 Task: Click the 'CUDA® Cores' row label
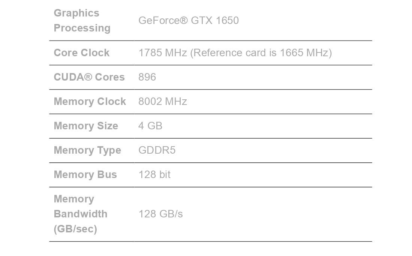point(89,77)
